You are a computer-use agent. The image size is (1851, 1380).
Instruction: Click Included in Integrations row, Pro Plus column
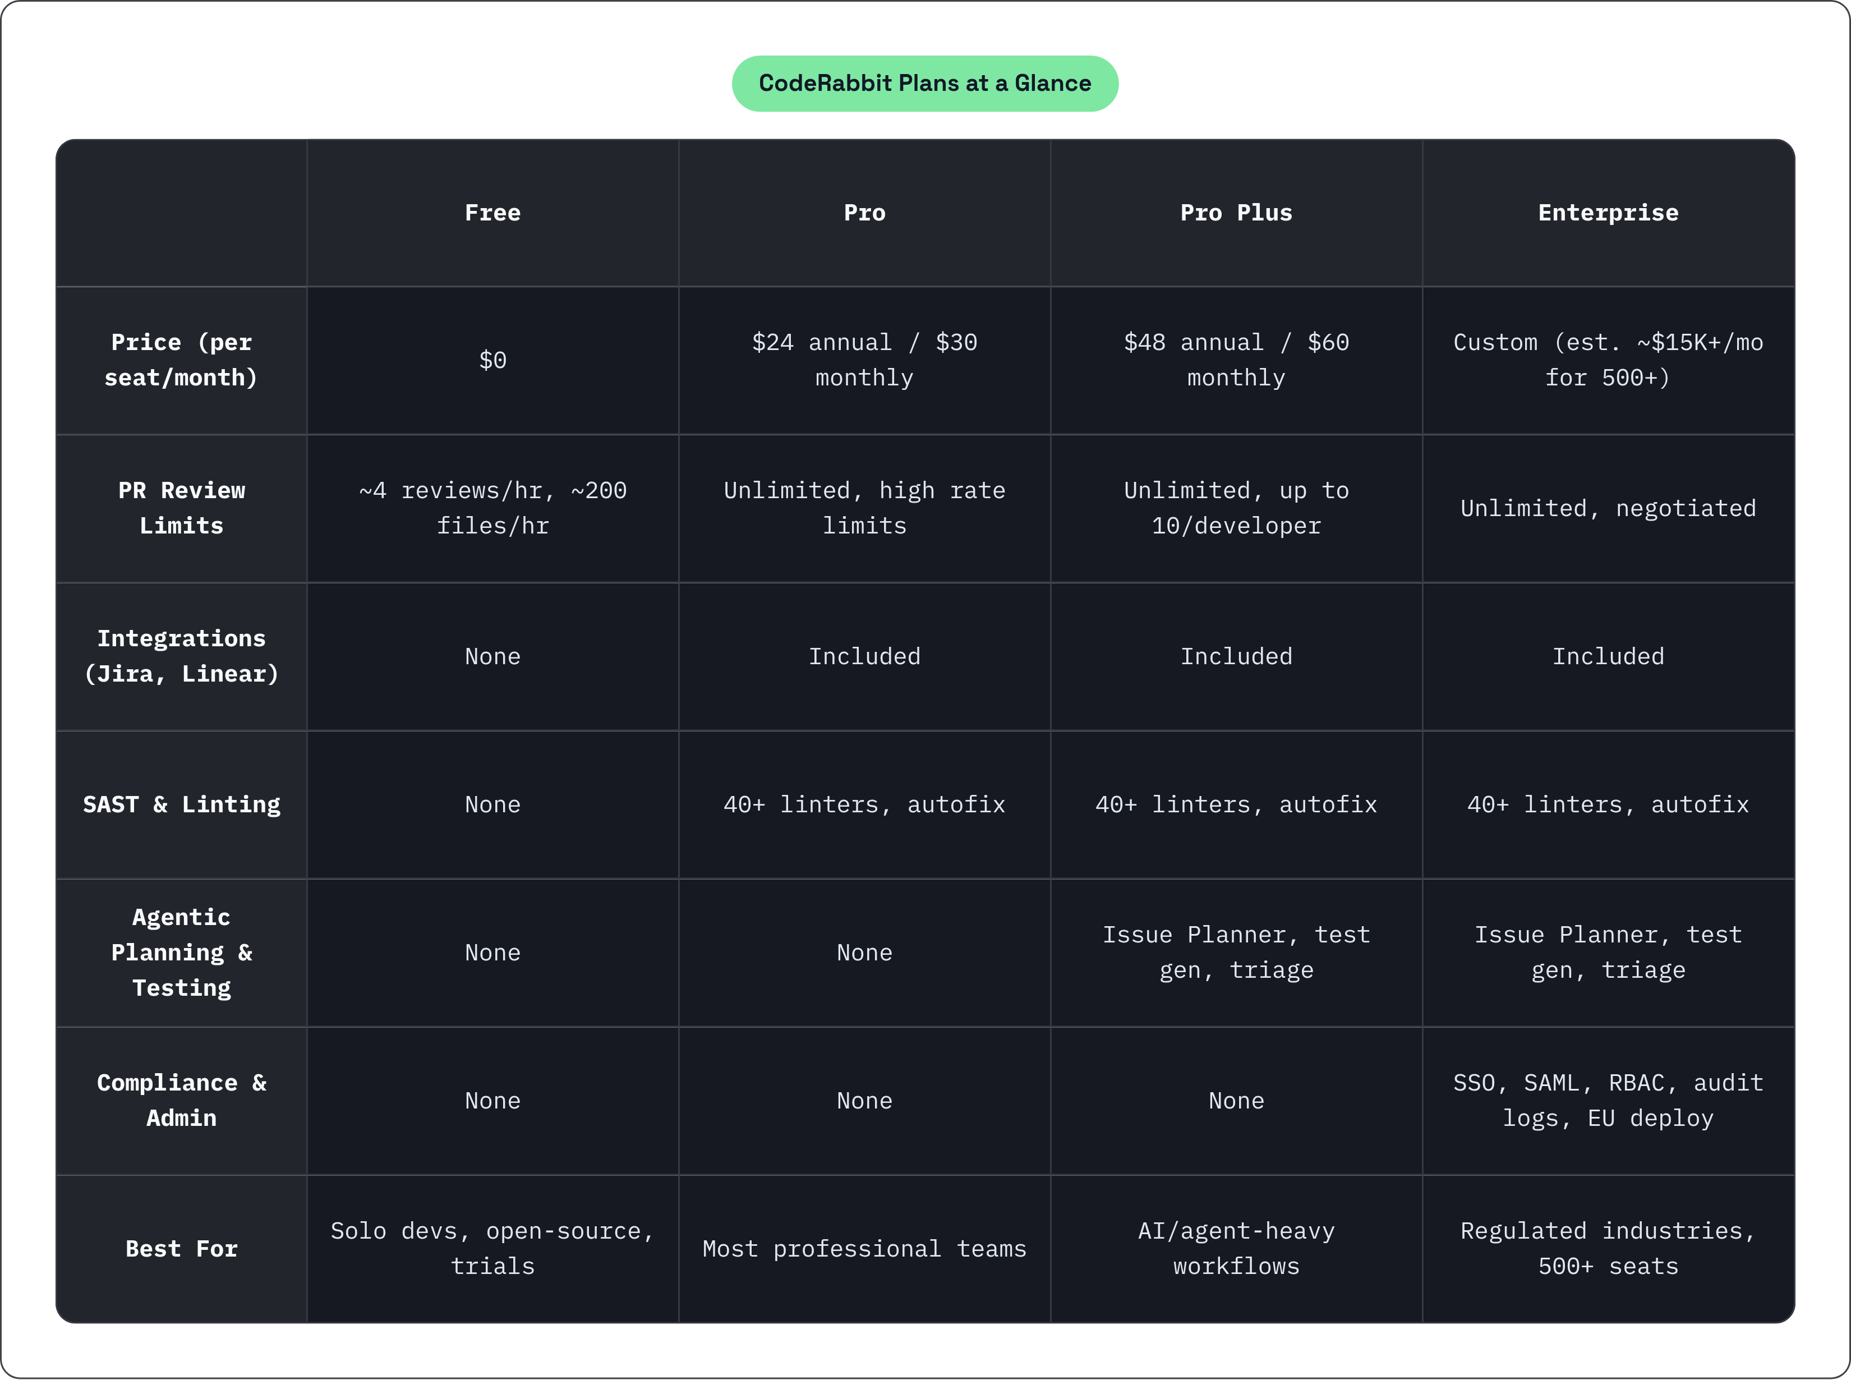pyautogui.click(x=1236, y=656)
